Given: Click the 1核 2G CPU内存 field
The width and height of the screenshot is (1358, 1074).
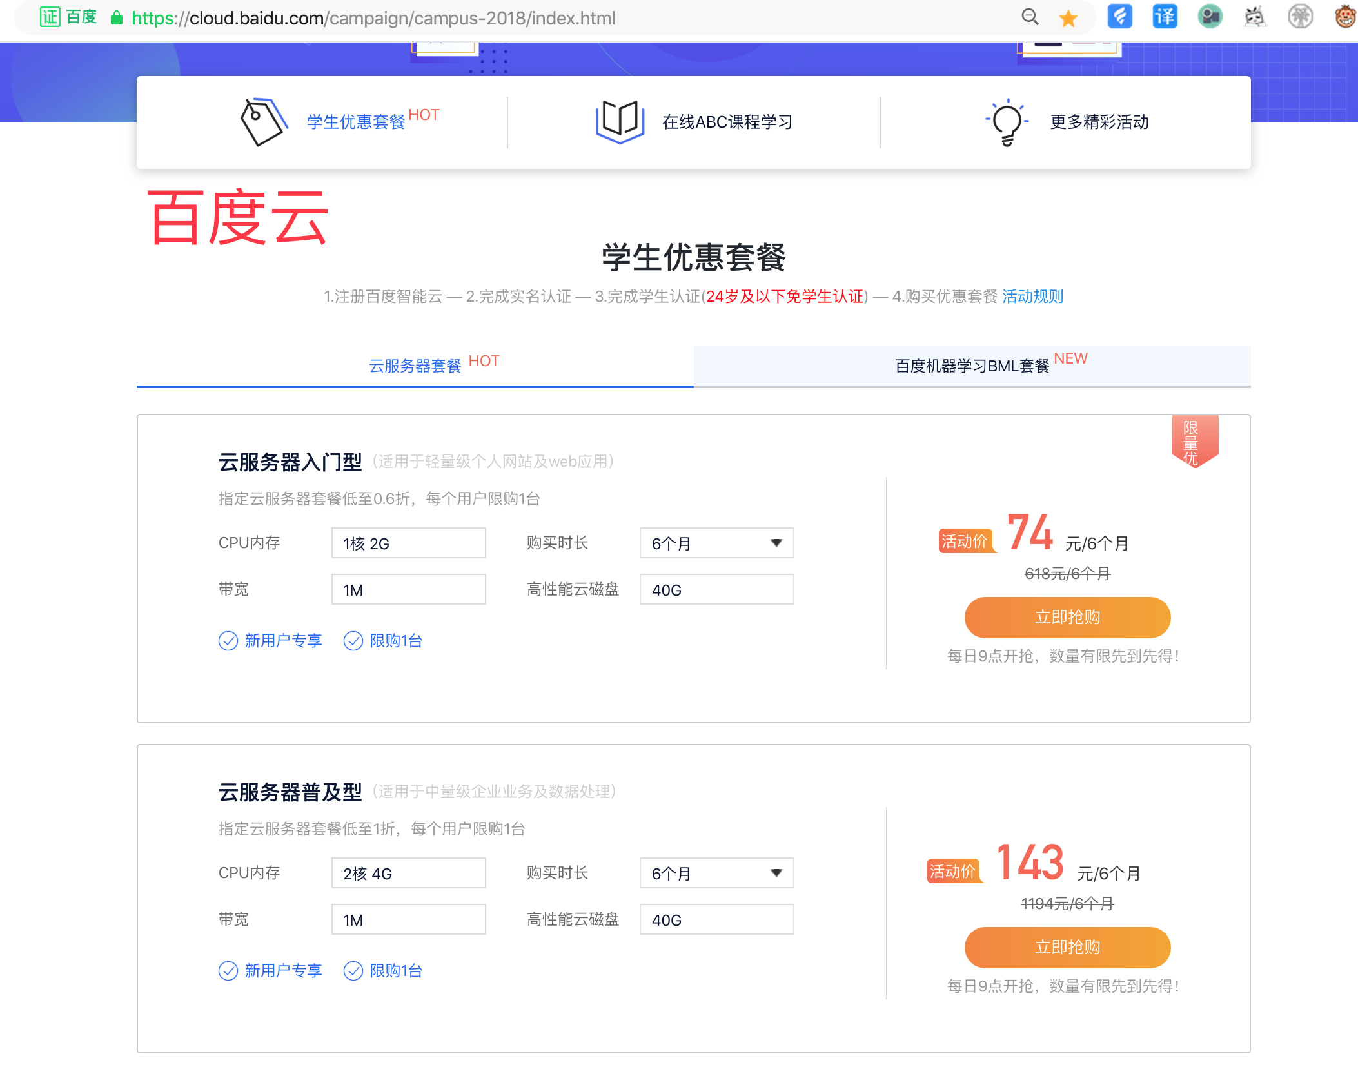Looking at the screenshot, I should [x=408, y=543].
